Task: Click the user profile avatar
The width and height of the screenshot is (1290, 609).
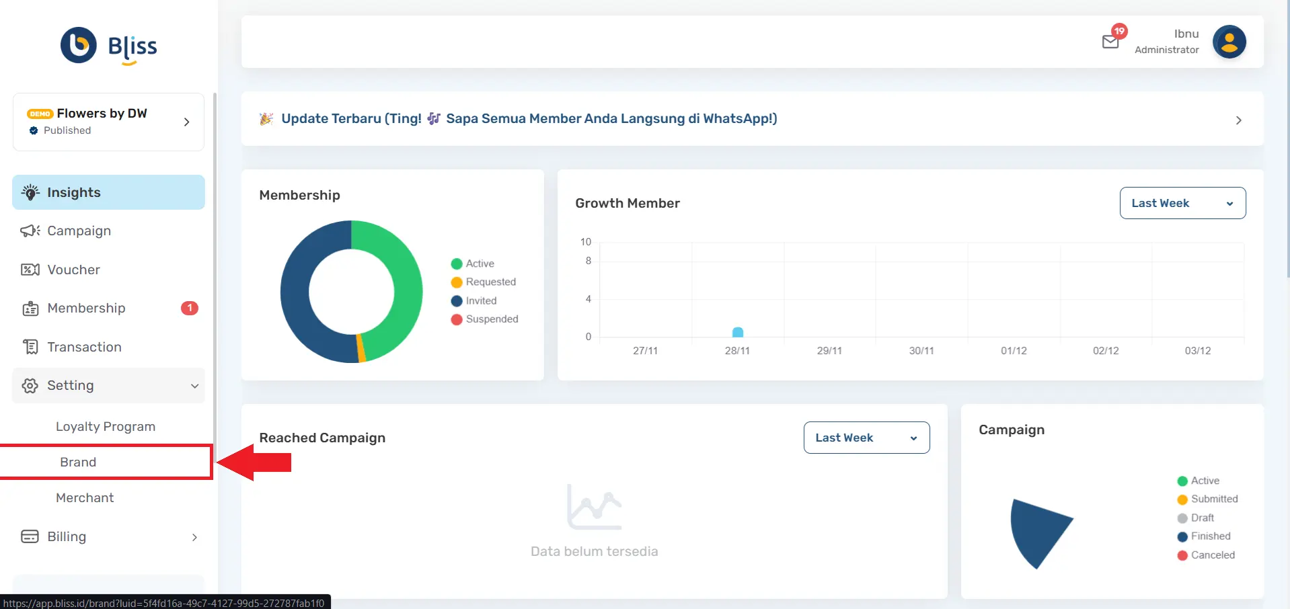Action: (1229, 42)
